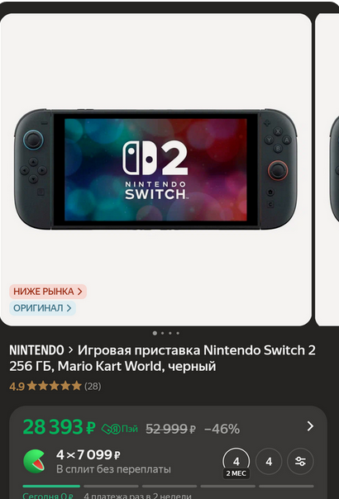Jump to the second image carousel dot

click(x=163, y=333)
